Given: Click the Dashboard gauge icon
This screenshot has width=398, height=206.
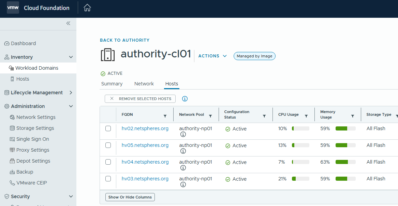Looking at the screenshot, I should coord(7,43).
